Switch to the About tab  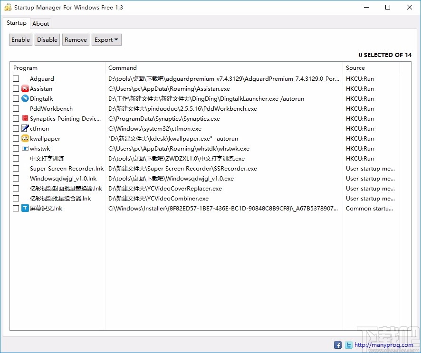click(40, 23)
